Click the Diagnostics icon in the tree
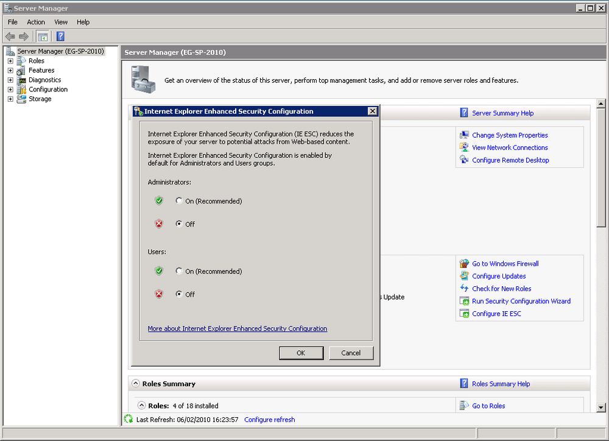 coord(21,80)
